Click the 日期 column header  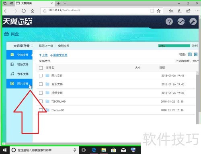(x=162, y=67)
